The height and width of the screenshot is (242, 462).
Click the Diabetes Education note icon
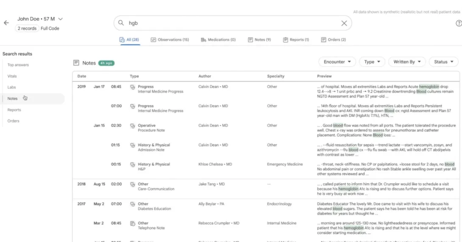[x=133, y=204]
